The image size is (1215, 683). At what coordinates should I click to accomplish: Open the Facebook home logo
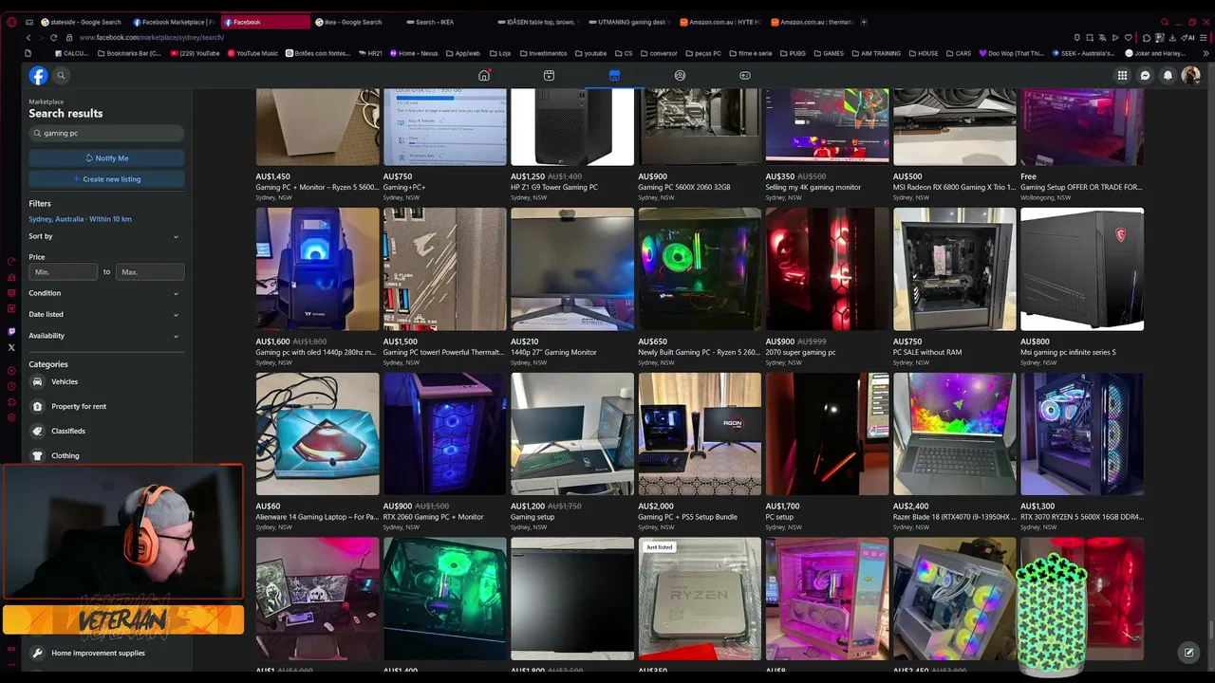pos(38,76)
